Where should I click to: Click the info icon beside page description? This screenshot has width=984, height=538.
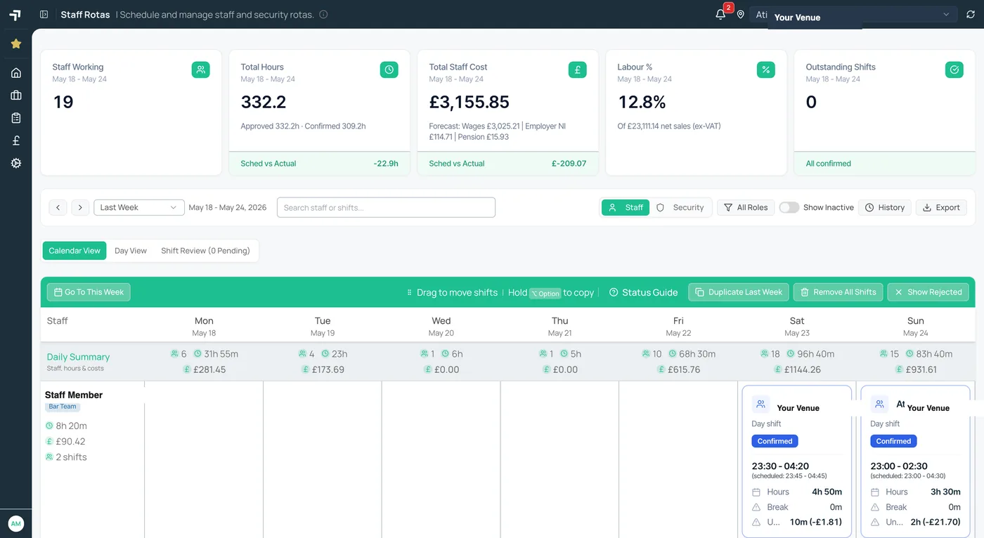(323, 14)
